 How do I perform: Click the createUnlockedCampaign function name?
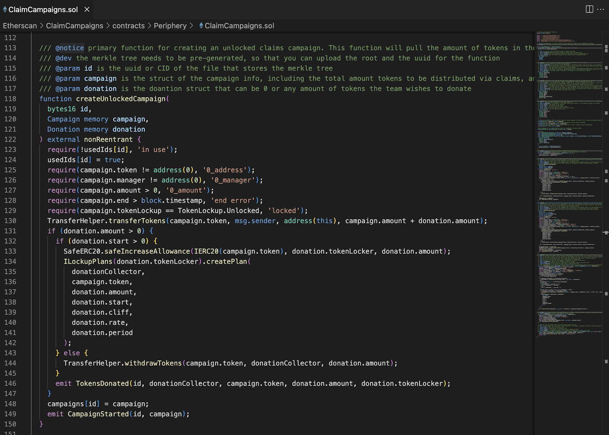[x=121, y=99]
